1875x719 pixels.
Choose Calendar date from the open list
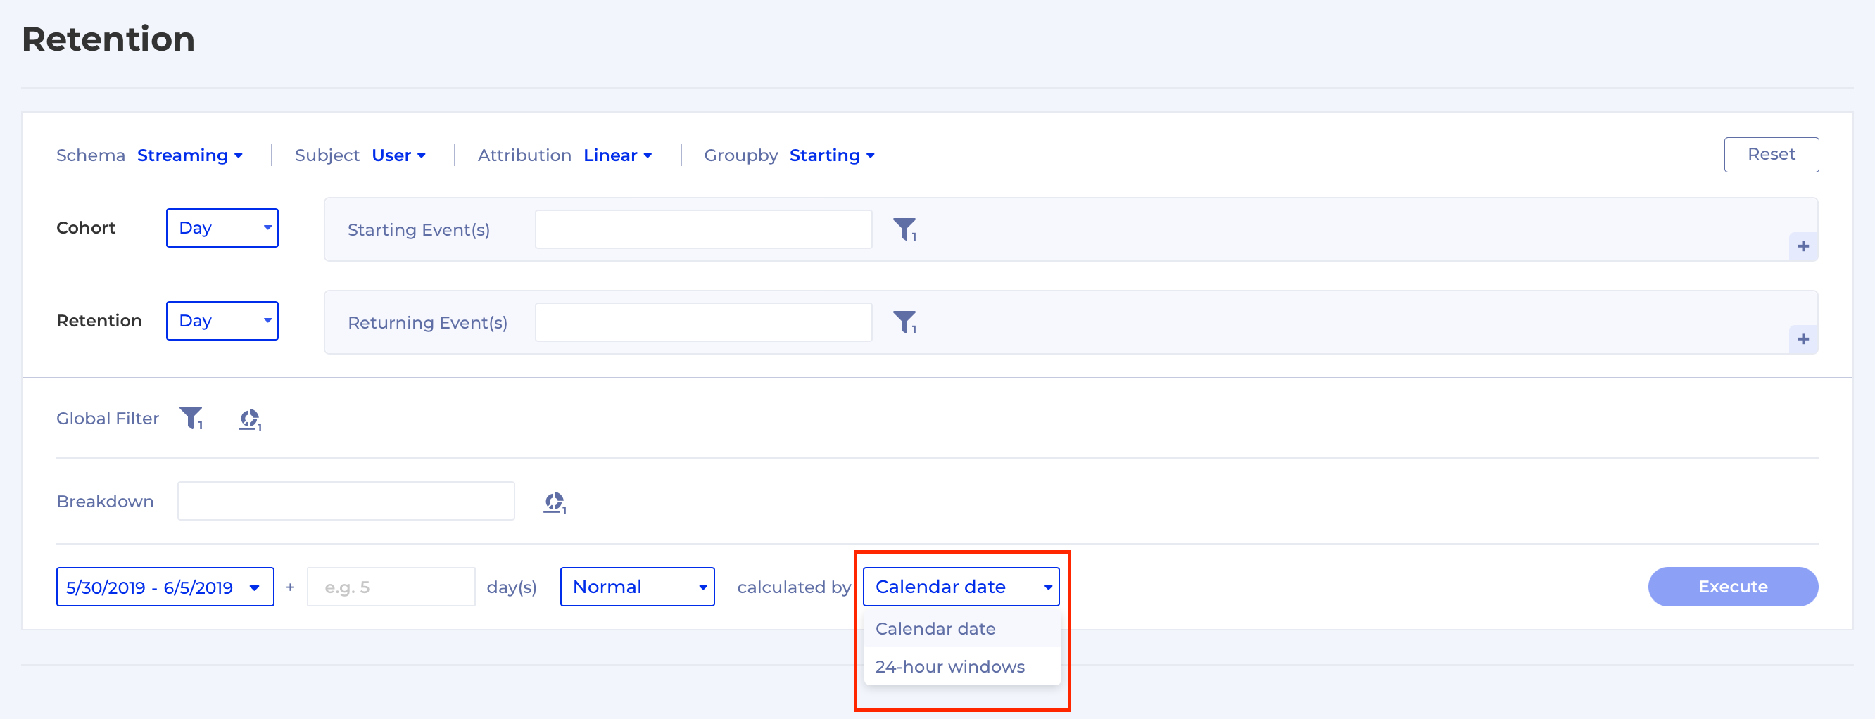tap(935, 629)
